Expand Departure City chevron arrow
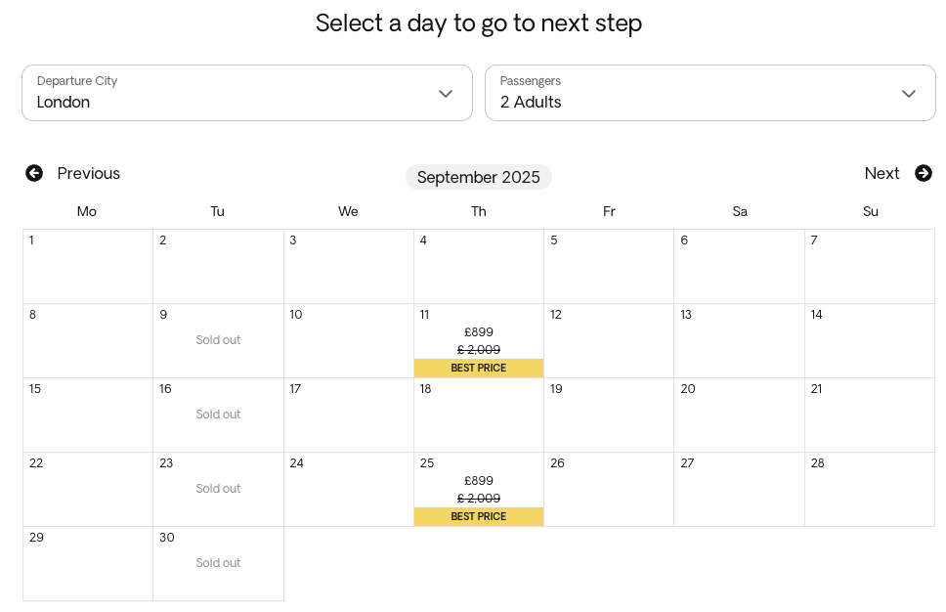 pos(446,94)
